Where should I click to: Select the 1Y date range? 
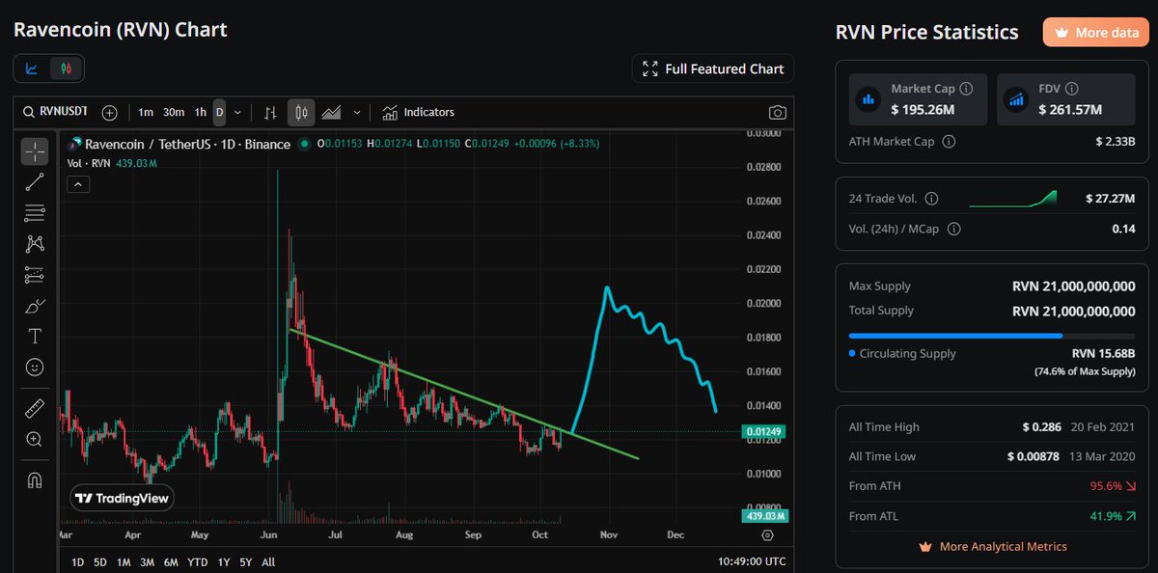tap(224, 562)
